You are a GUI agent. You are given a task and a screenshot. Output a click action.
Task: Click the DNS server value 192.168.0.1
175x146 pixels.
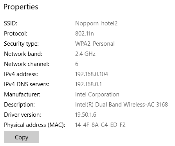pos(88,84)
